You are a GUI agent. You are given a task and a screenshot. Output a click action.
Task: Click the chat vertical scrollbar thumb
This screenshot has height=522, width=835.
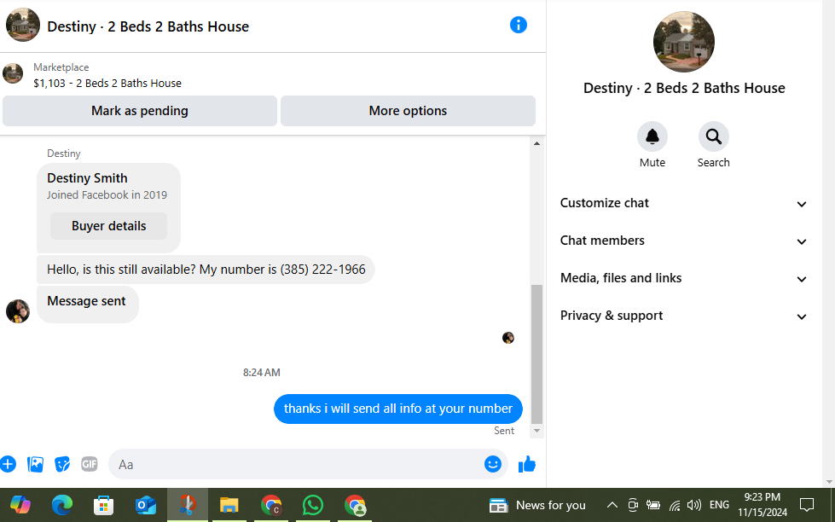[536, 354]
